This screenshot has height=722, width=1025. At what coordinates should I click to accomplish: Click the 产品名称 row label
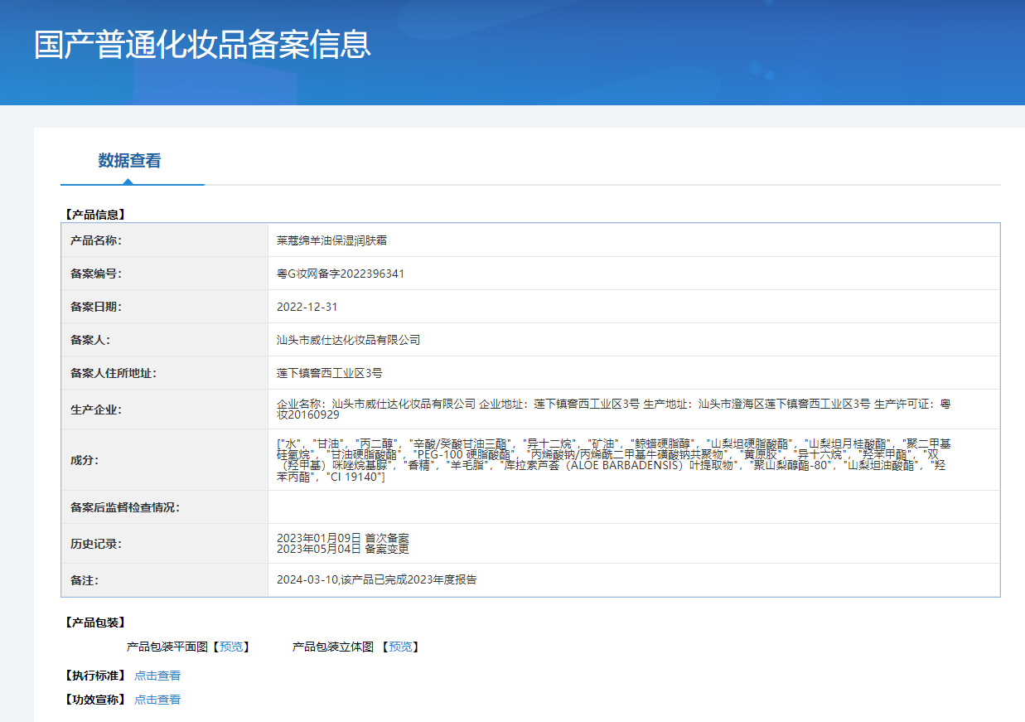click(x=96, y=240)
